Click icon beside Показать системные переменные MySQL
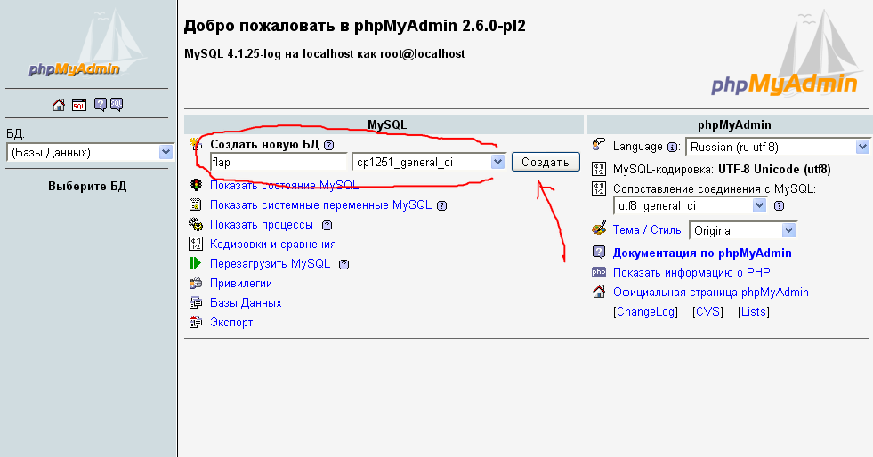 196,204
